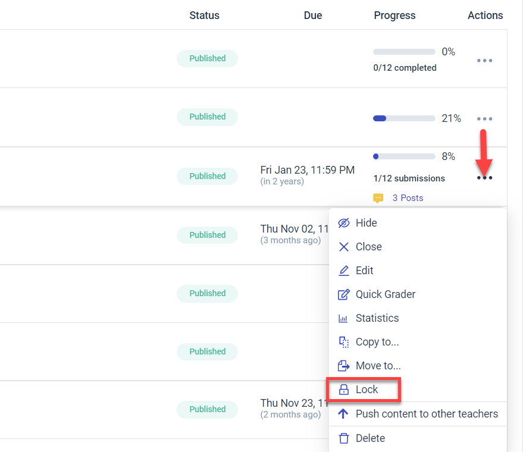Select Hide from the context menu
The image size is (523, 452).
418,222
